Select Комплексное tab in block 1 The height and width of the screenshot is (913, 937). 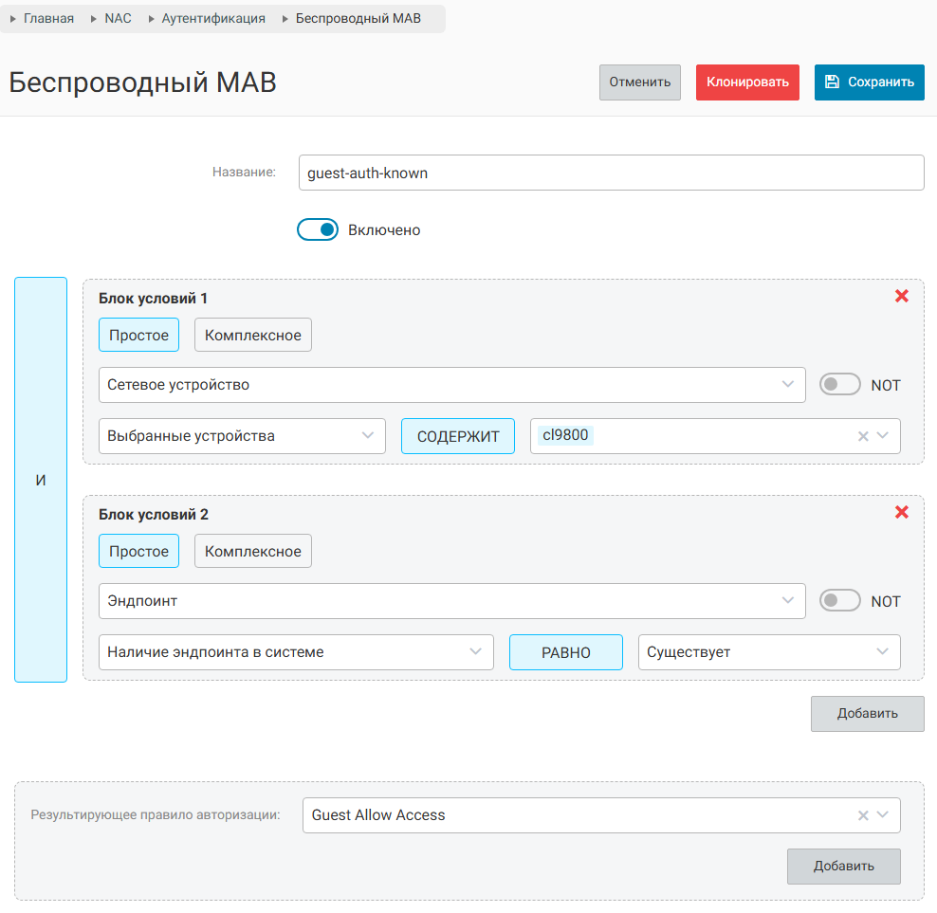[x=253, y=335]
